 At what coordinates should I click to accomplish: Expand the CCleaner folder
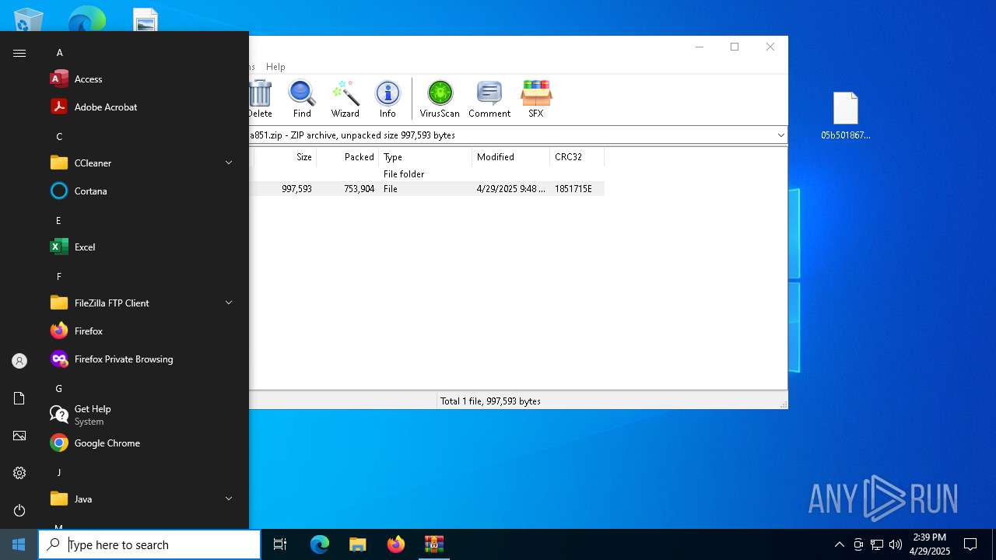pyautogui.click(x=229, y=163)
